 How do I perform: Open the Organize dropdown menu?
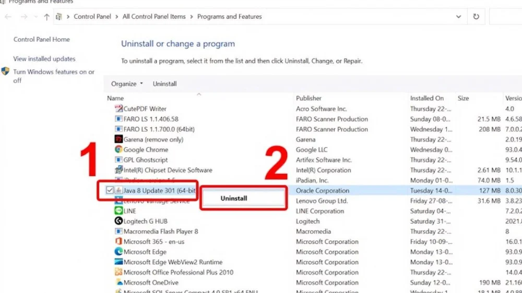[x=127, y=84]
